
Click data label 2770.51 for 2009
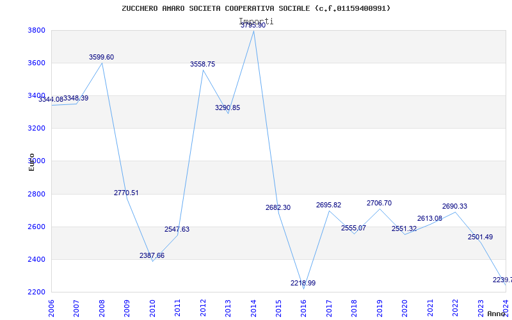click(126, 193)
